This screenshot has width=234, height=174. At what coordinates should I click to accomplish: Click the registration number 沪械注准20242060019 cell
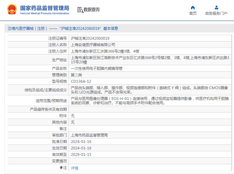point(90,38)
